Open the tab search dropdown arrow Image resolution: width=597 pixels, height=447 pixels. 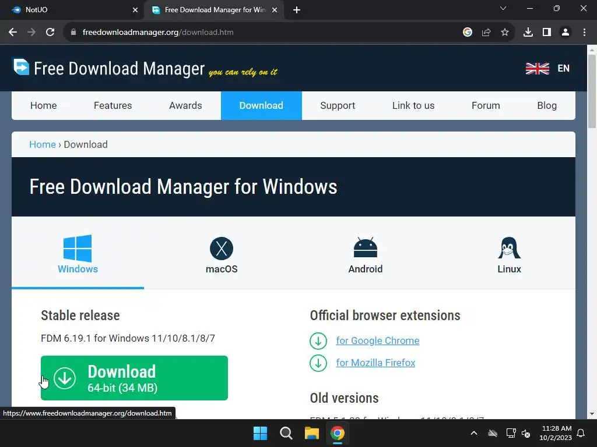pyautogui.click(x=503, y=8)
